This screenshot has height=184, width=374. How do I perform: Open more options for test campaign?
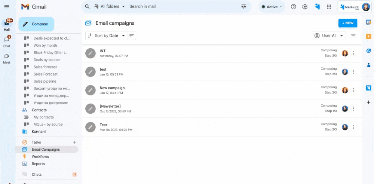click(x=353, y=72)
